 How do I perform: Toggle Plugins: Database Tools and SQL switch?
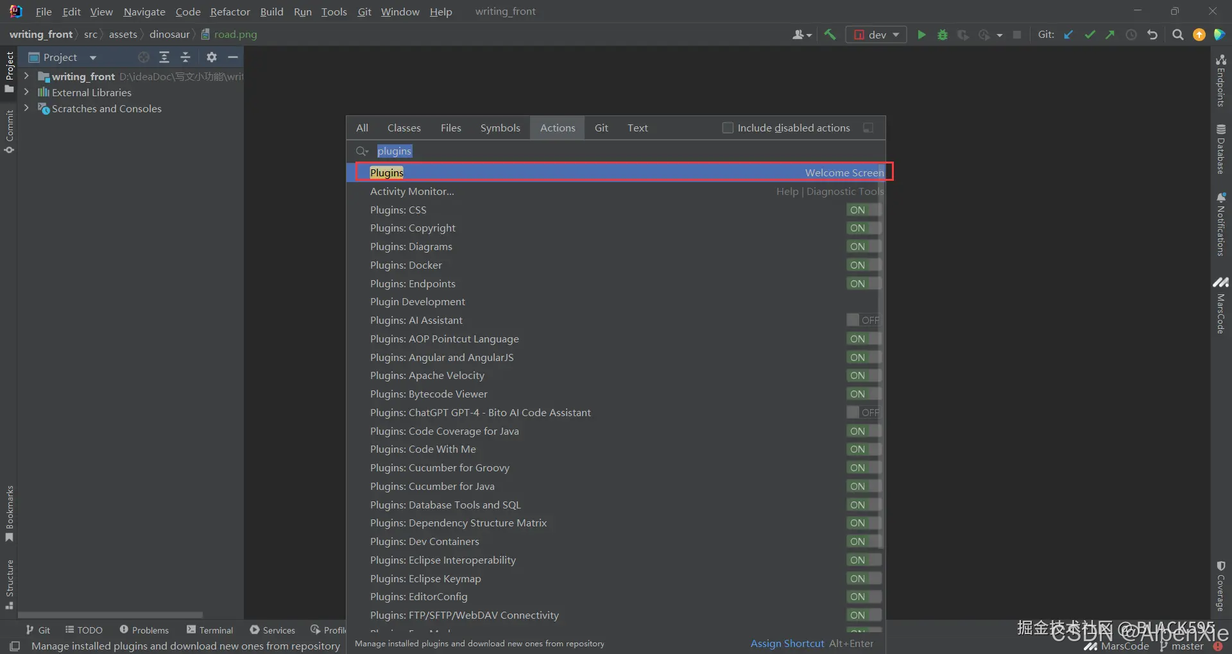pos(863,505)
